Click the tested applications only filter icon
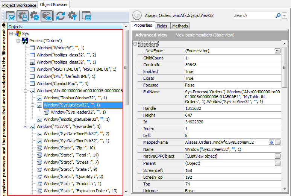 pyautogui.click(x=11, y=16)
